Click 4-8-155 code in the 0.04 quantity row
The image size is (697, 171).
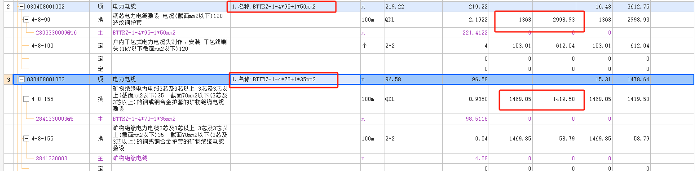coord(42,139)
